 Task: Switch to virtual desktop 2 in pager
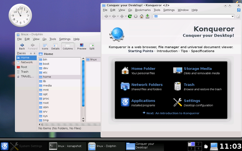click(199, 144)
